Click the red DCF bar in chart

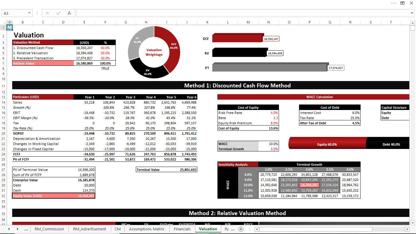point(237,38)
